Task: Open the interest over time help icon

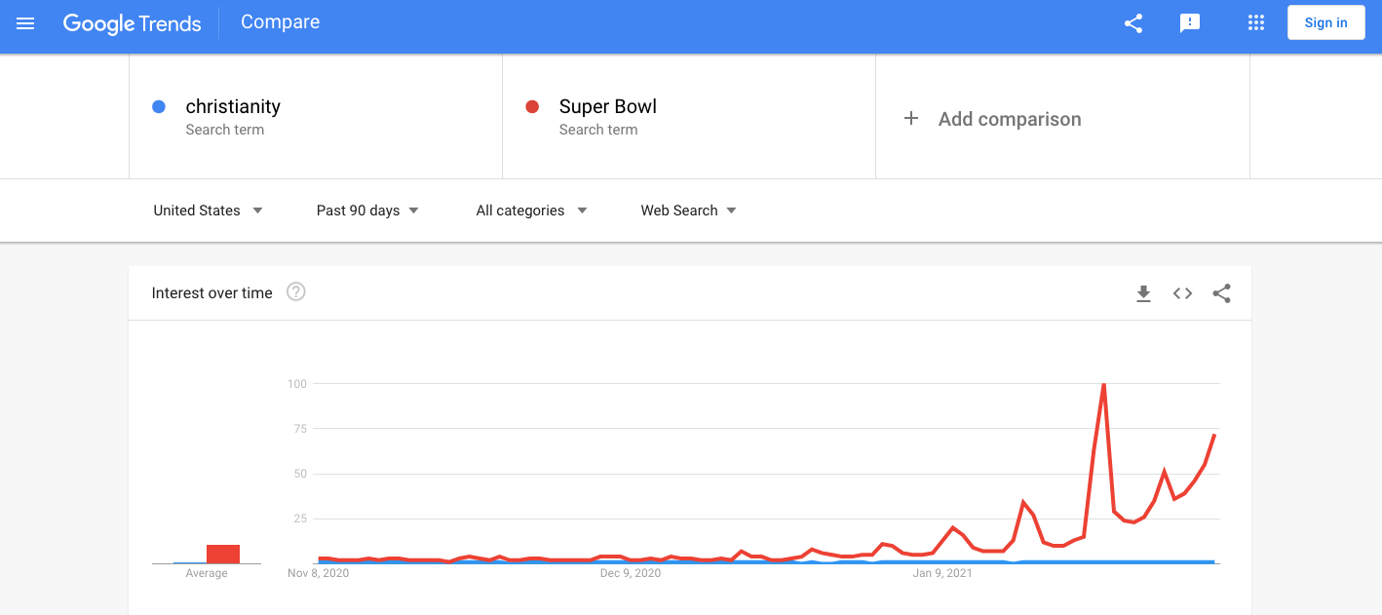Action: [x=296, y=291]
